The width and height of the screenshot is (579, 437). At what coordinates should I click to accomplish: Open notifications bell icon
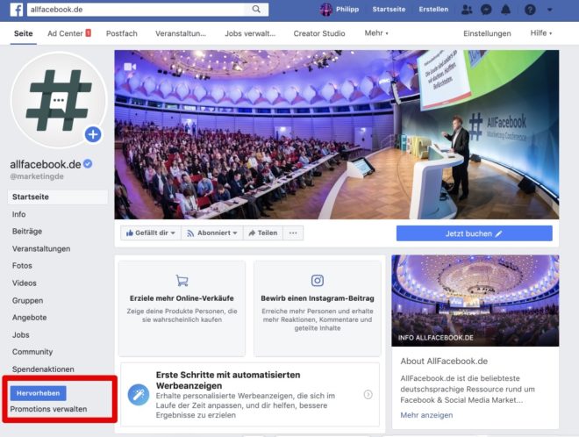coord(505,10)
